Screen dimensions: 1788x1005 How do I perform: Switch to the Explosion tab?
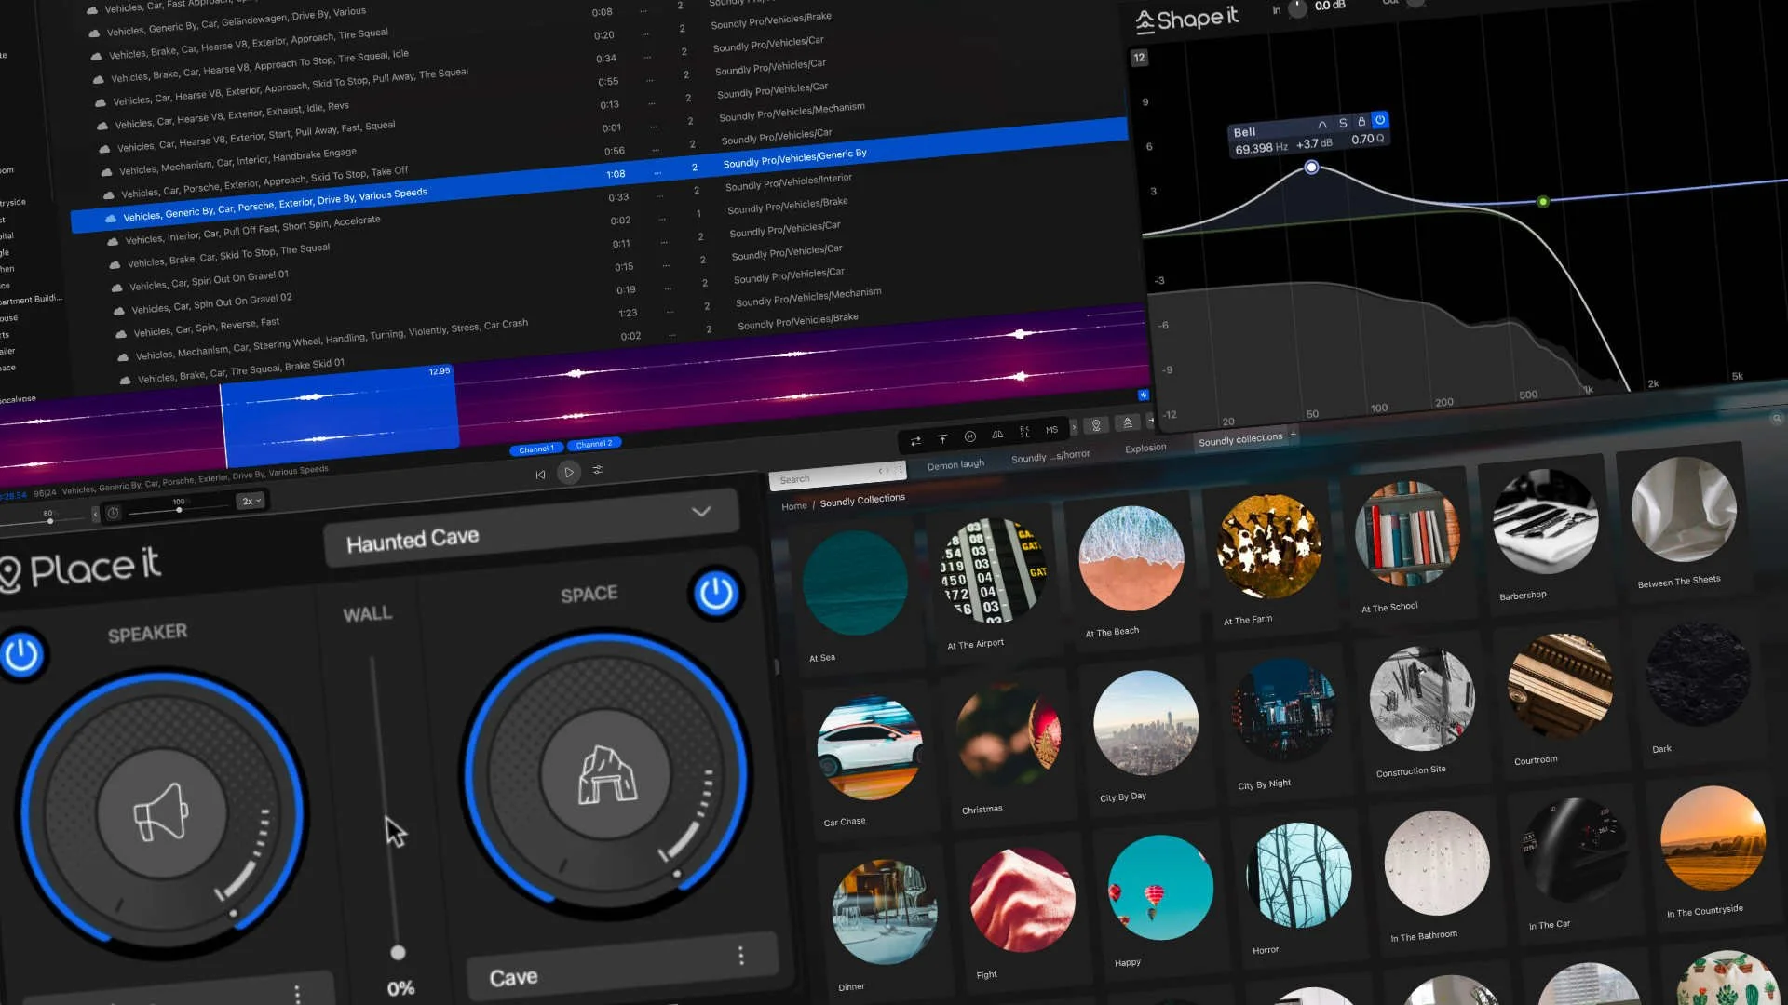pyautogui.click(x=1145, y=448)
